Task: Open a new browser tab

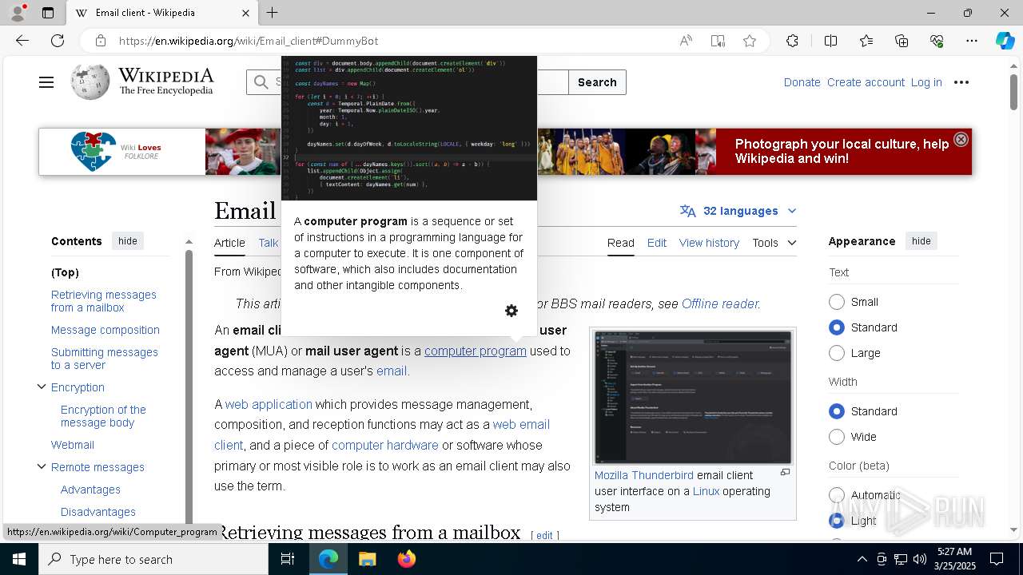Action: (x=273, y=13)
